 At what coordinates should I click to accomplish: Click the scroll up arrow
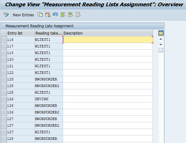point(161,39)
